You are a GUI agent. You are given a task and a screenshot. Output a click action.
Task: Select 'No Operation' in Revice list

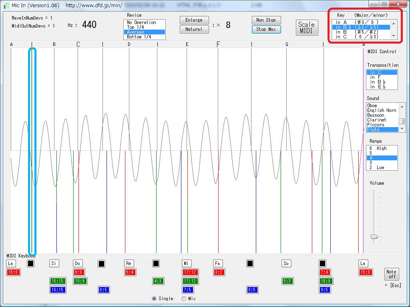tap(144, 22)
